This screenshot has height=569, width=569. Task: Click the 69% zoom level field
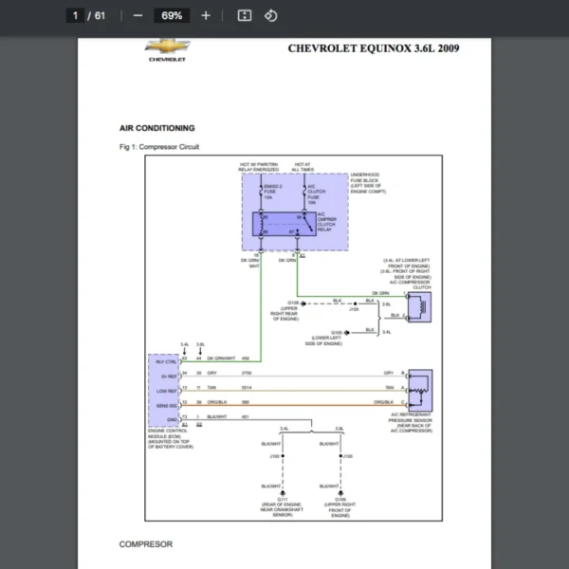(x=172, y=16)
